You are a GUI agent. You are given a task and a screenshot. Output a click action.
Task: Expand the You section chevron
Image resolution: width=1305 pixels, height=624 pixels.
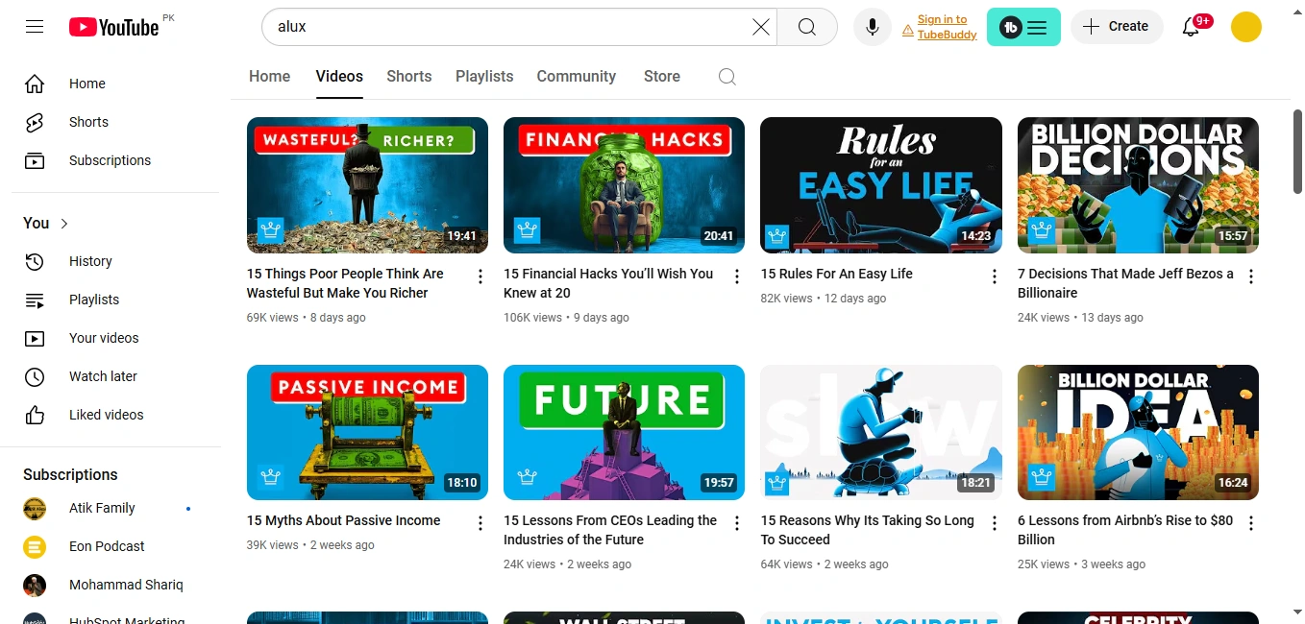(64, 224)
